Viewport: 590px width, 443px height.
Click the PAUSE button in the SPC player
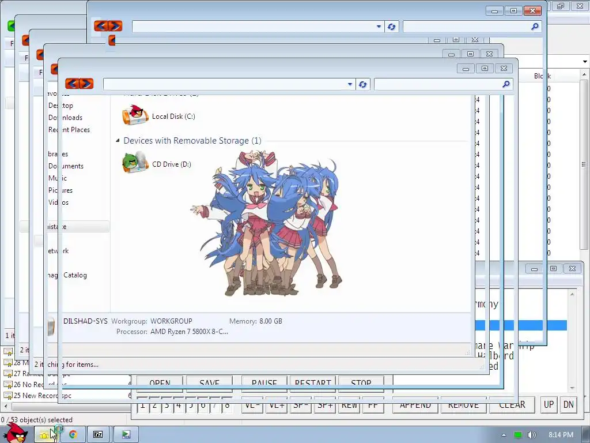coord(264,383)
